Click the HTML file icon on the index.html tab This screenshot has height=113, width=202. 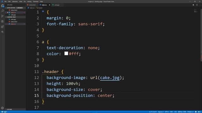click(28, 5)
